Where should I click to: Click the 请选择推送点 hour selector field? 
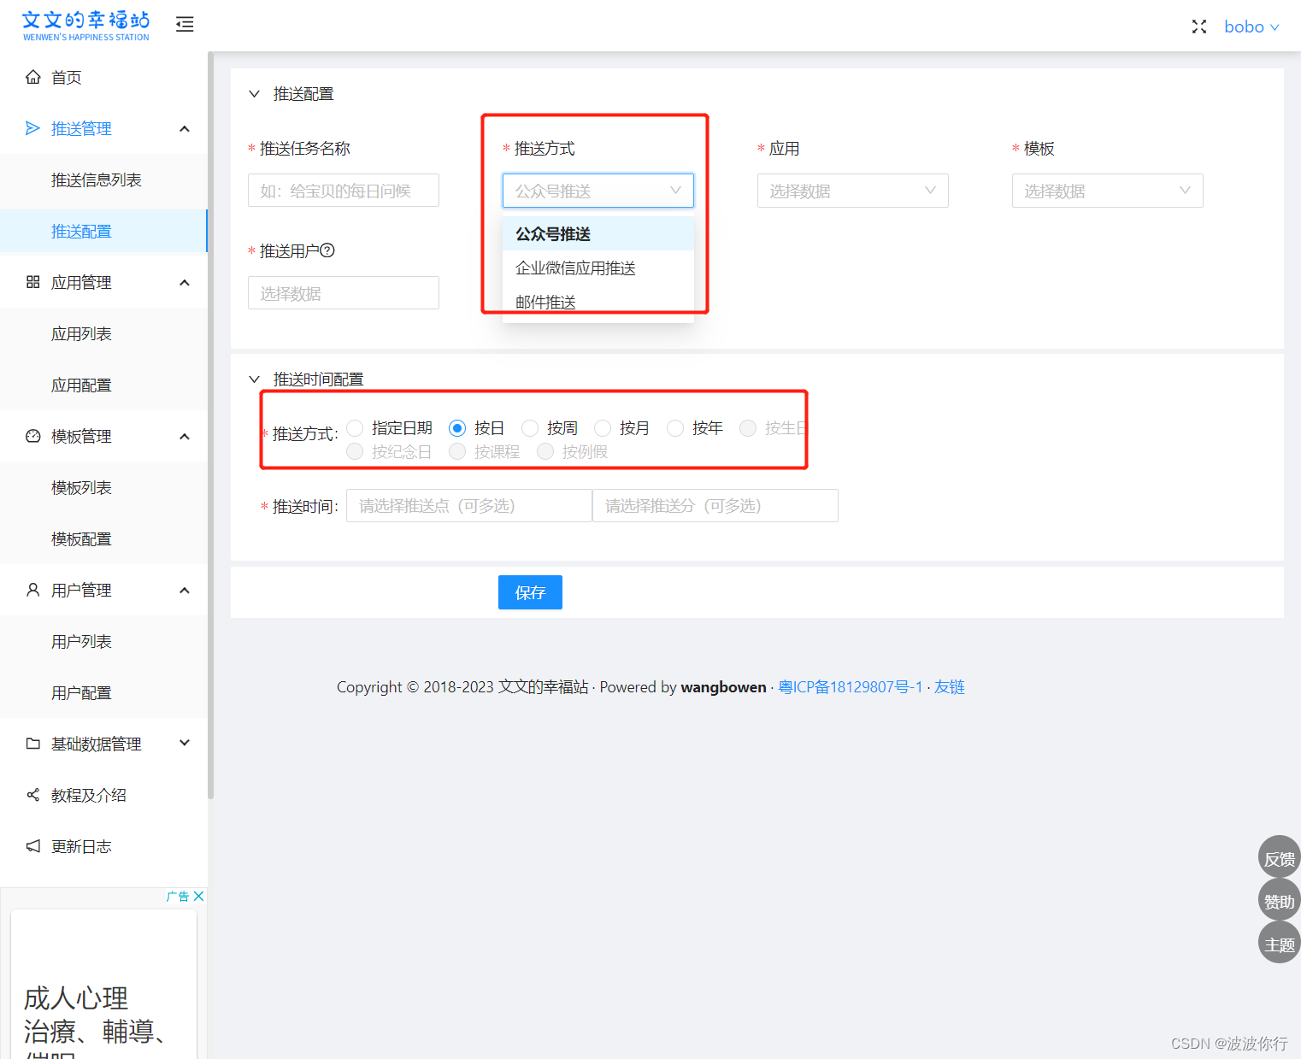[x=469, y=505]
